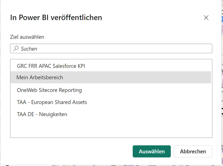The width and height of the screenshot is (223, 166).
Task: Confirm with the Auswählen button
Action: (x=152, y=151)
